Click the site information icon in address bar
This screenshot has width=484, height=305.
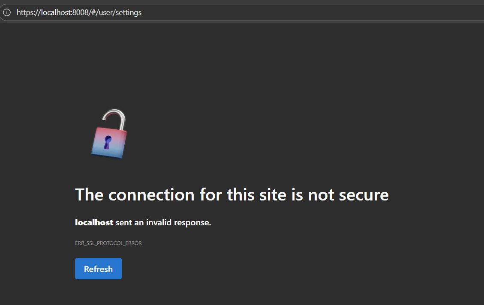point(6,12)
